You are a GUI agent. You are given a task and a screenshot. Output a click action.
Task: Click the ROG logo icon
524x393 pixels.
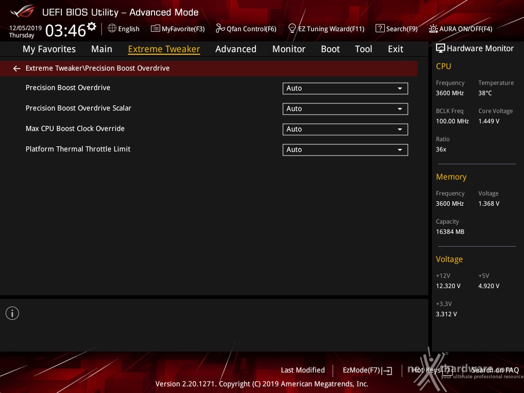(x=22, y=11)
